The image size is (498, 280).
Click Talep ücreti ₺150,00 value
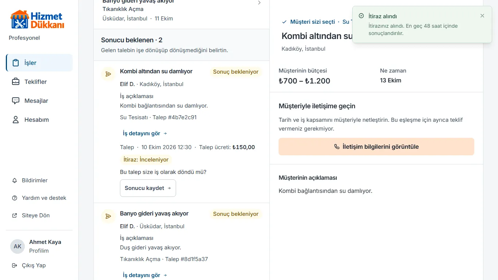pos(244,147)
